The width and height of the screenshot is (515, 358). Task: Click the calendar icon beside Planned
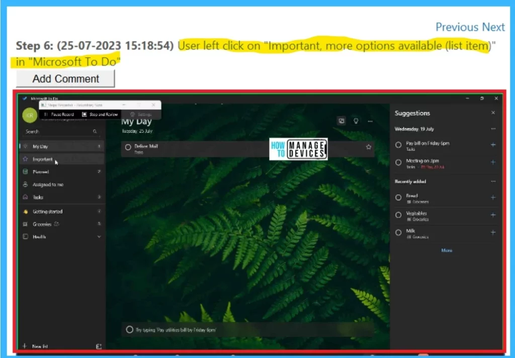point(25,171)
